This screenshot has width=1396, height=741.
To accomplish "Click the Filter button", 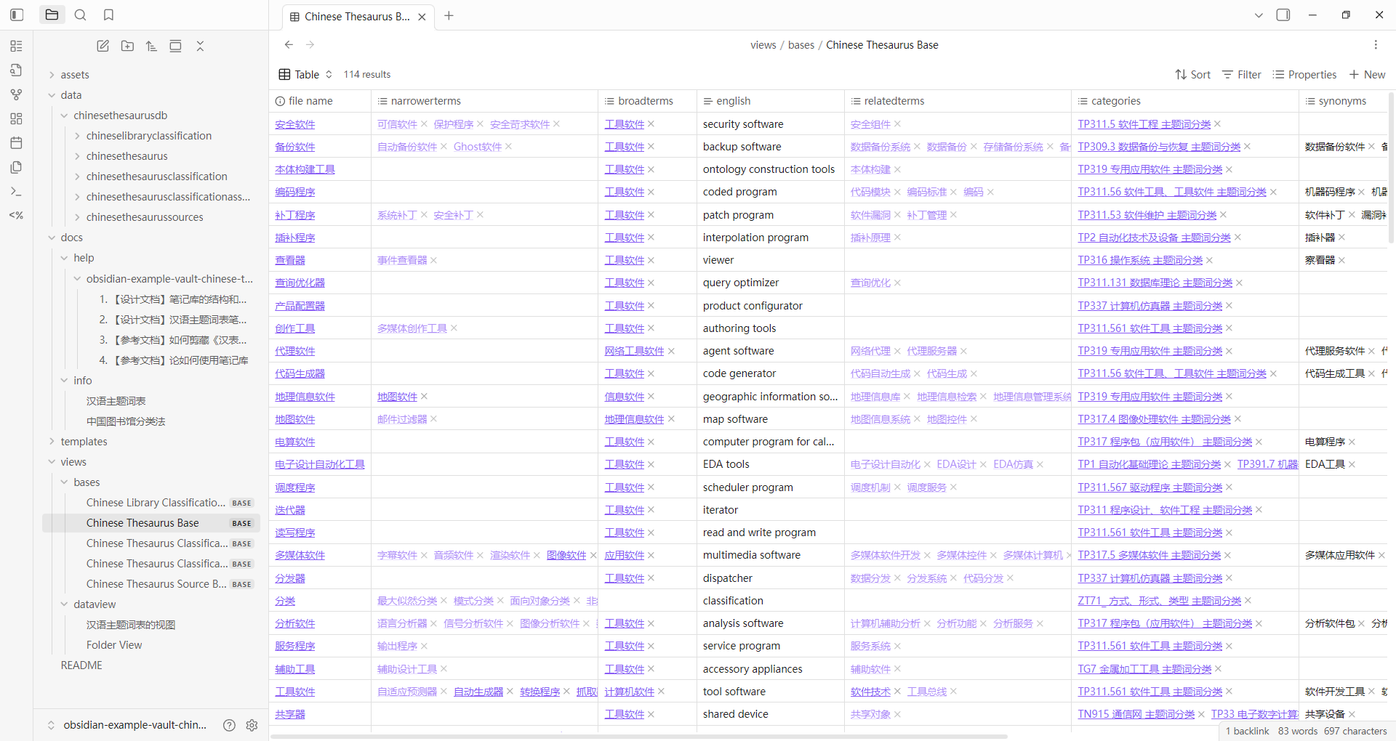I will point(1241,74).
